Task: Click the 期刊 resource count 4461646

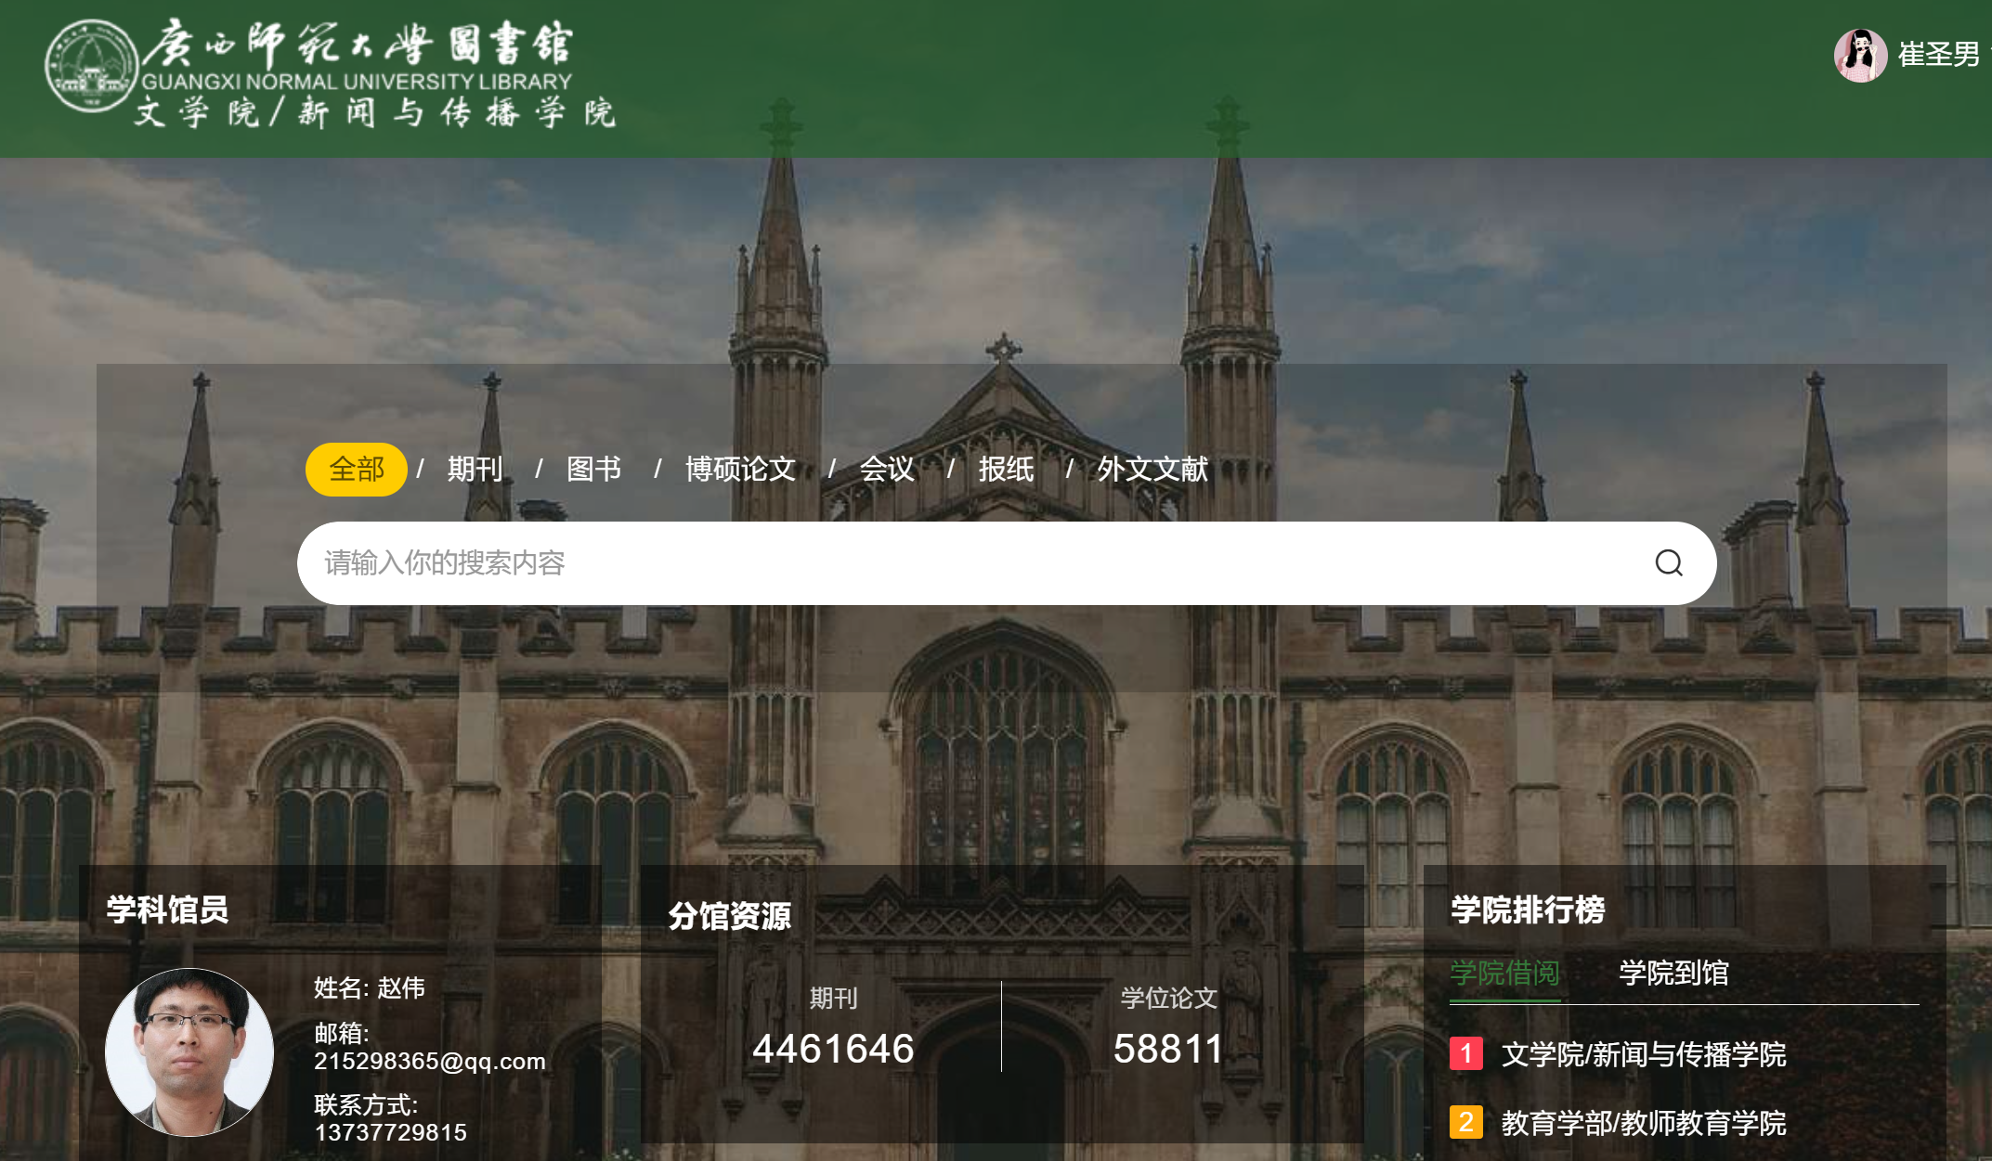Action: pos(833,1049)
